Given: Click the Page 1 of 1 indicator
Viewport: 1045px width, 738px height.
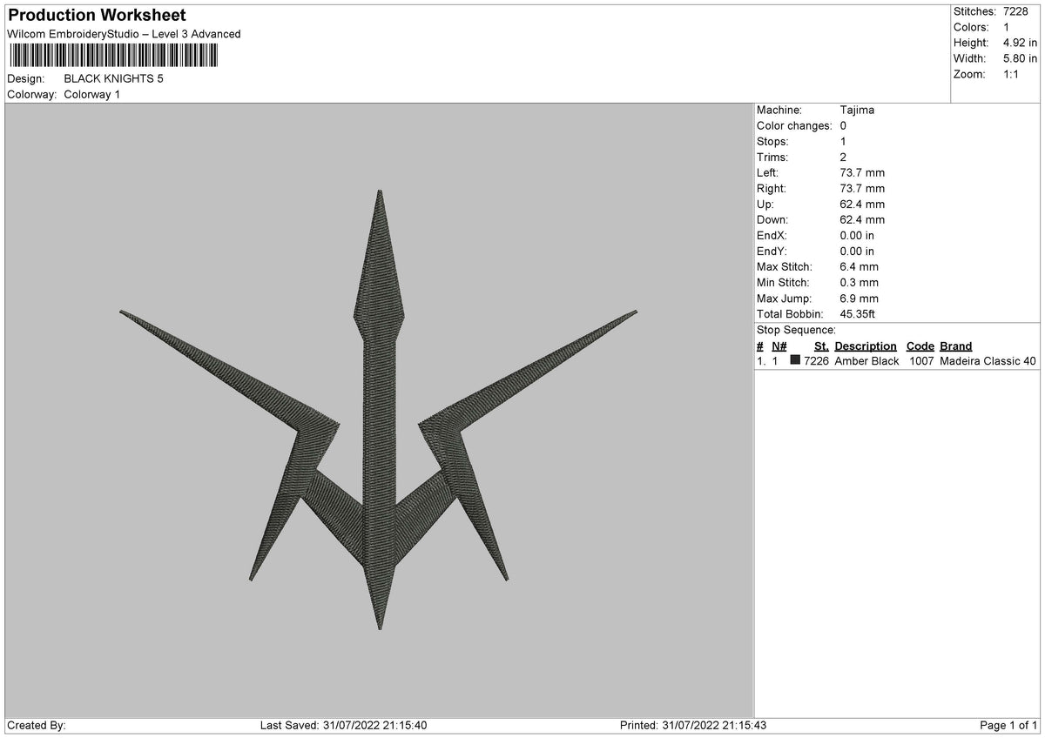Looking at the screenshot, I should pyautogui.click(x=1008, y=726).
